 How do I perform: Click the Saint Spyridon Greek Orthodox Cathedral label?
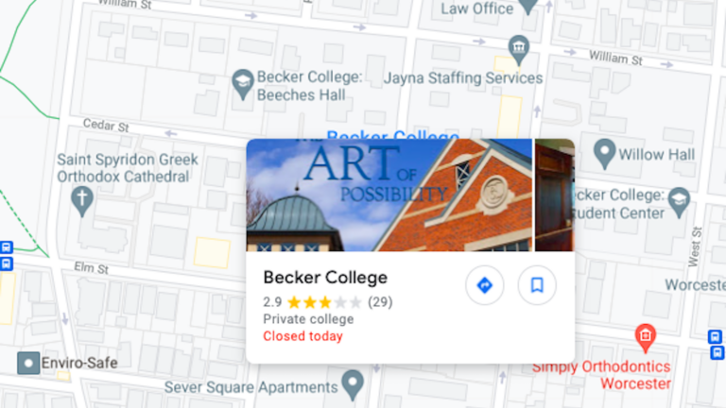(x=128, y=168)
